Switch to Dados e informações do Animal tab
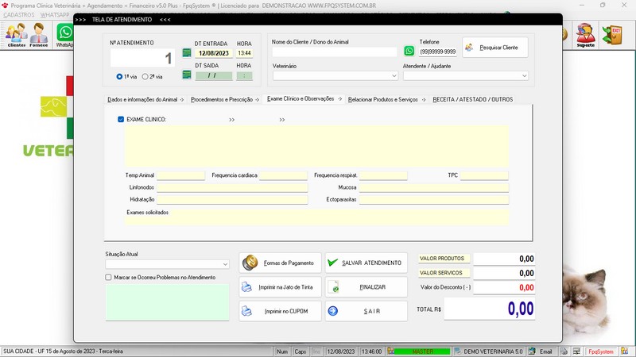This screenshot has width=636, height=357. (x=145, y=100)
